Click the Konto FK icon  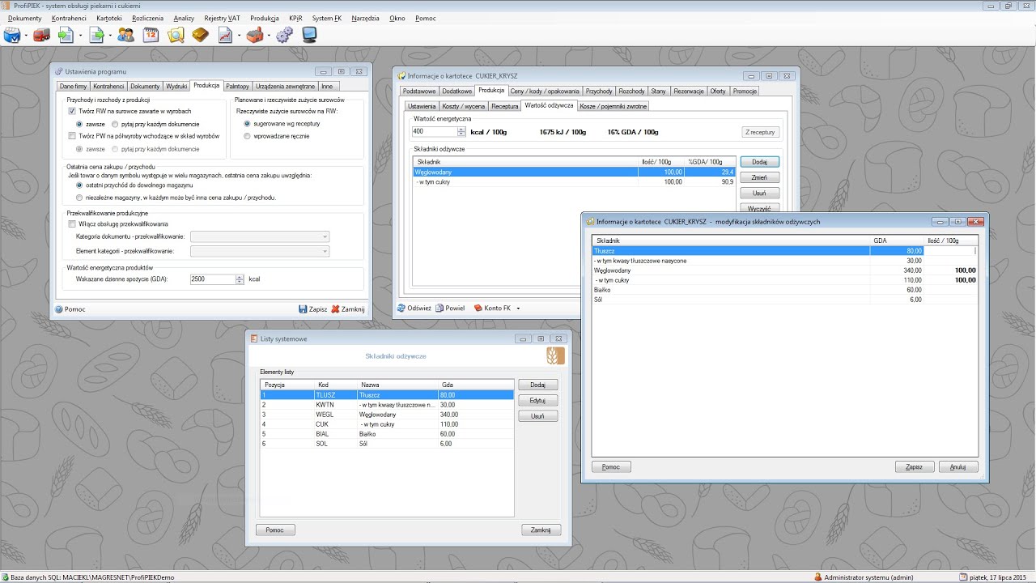tap(478, 308)
